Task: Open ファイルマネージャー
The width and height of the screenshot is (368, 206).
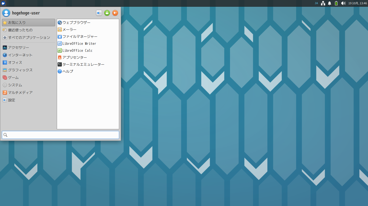Action: coord(88,36)
